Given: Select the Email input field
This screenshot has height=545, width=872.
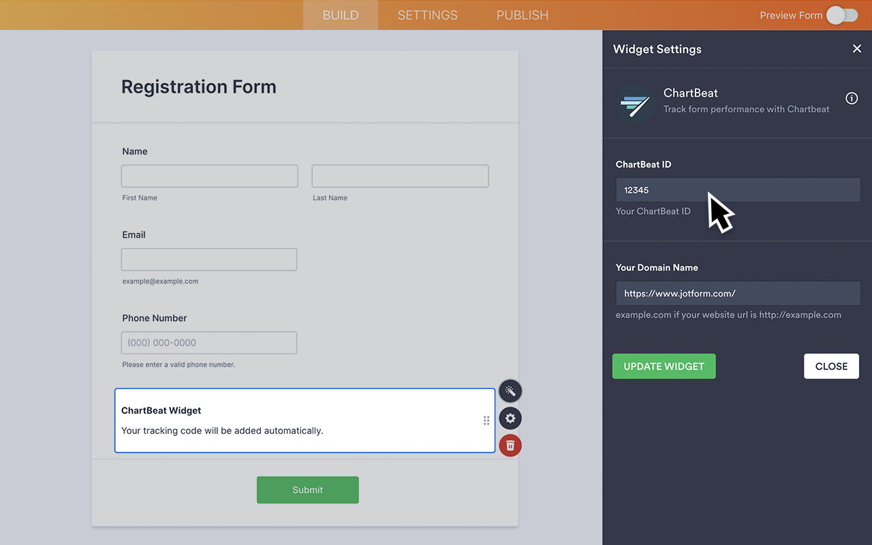Looking at the screenshot, I should pyautogui.click(x=208, y=260).
